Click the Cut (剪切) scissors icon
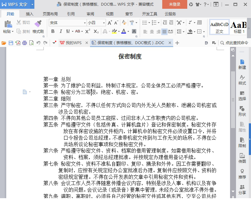Viewport: 251px width, 206px height. coord(19,22)
